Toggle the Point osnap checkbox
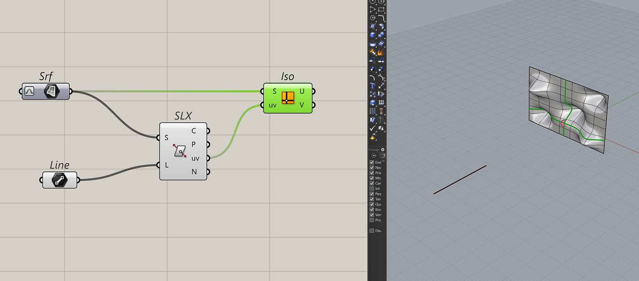639x281 pixels. click(x=372, y=173)
